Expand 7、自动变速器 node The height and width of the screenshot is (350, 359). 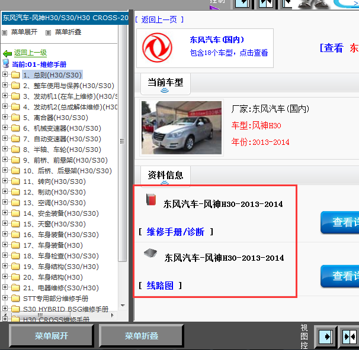pos(5,138)
